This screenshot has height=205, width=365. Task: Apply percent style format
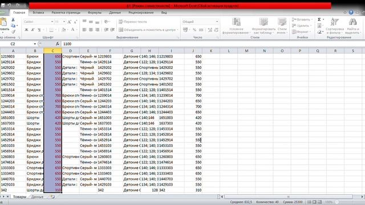194,30
